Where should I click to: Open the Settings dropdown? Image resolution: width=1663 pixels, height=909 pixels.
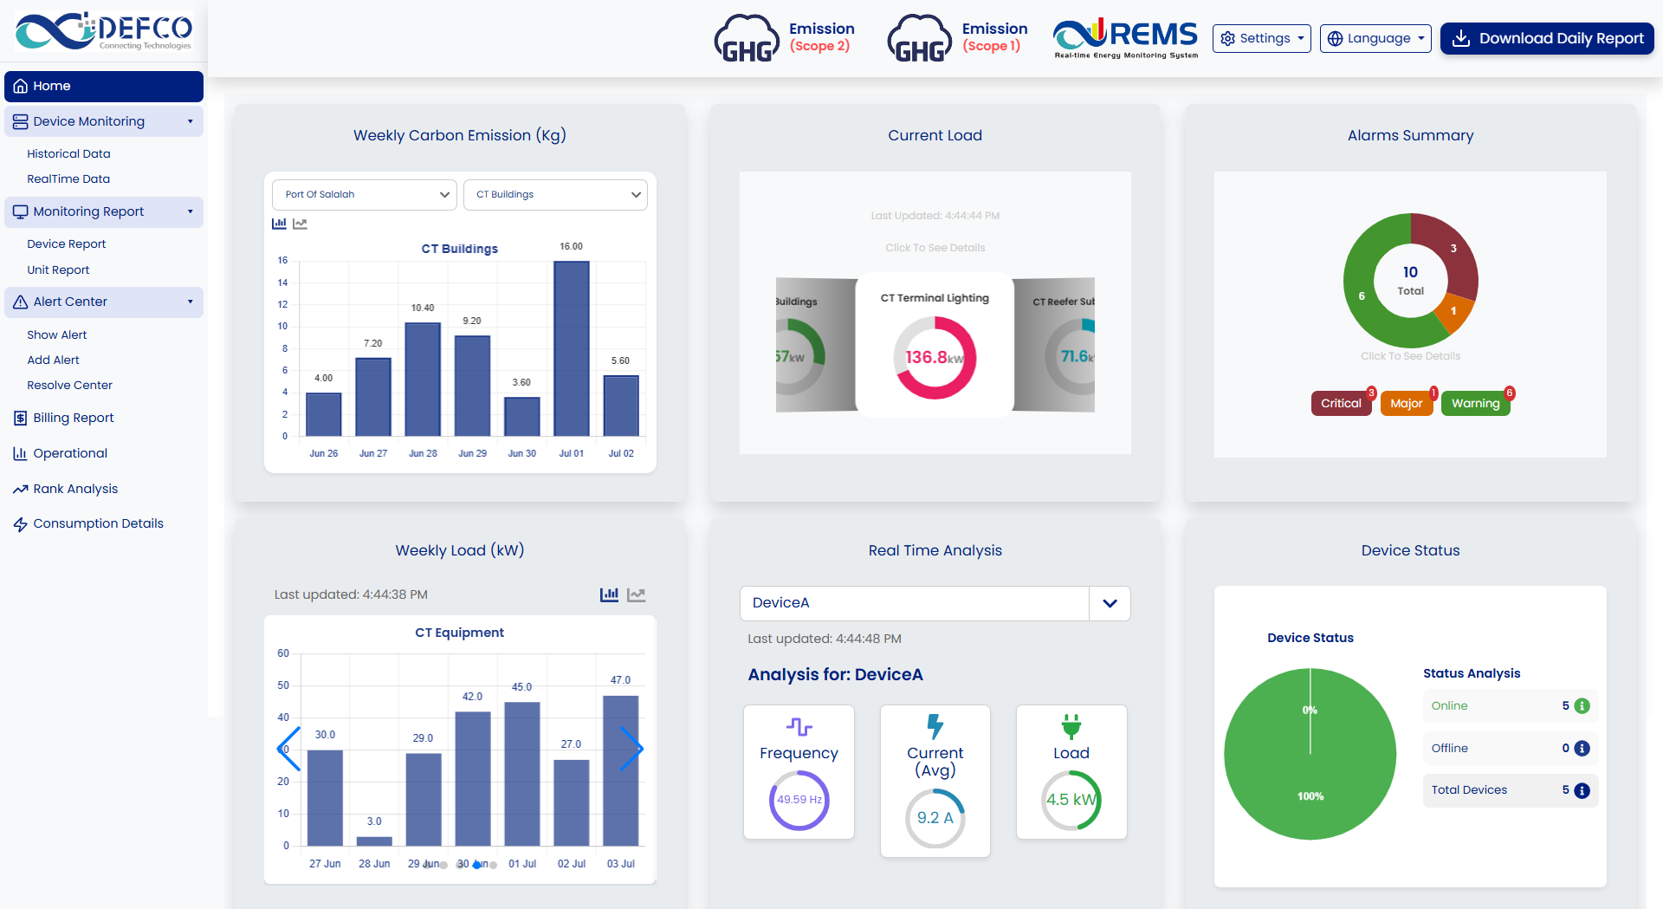(x=1261, y=39)
